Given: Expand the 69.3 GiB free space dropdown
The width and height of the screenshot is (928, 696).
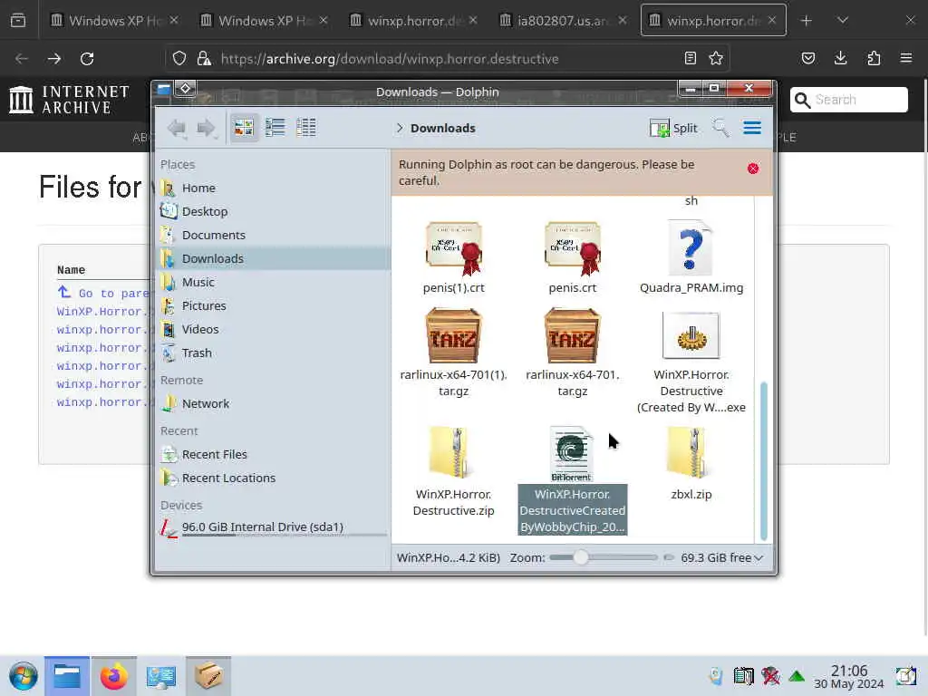Looking at the screenshot, I should click(x=721, y=557).
